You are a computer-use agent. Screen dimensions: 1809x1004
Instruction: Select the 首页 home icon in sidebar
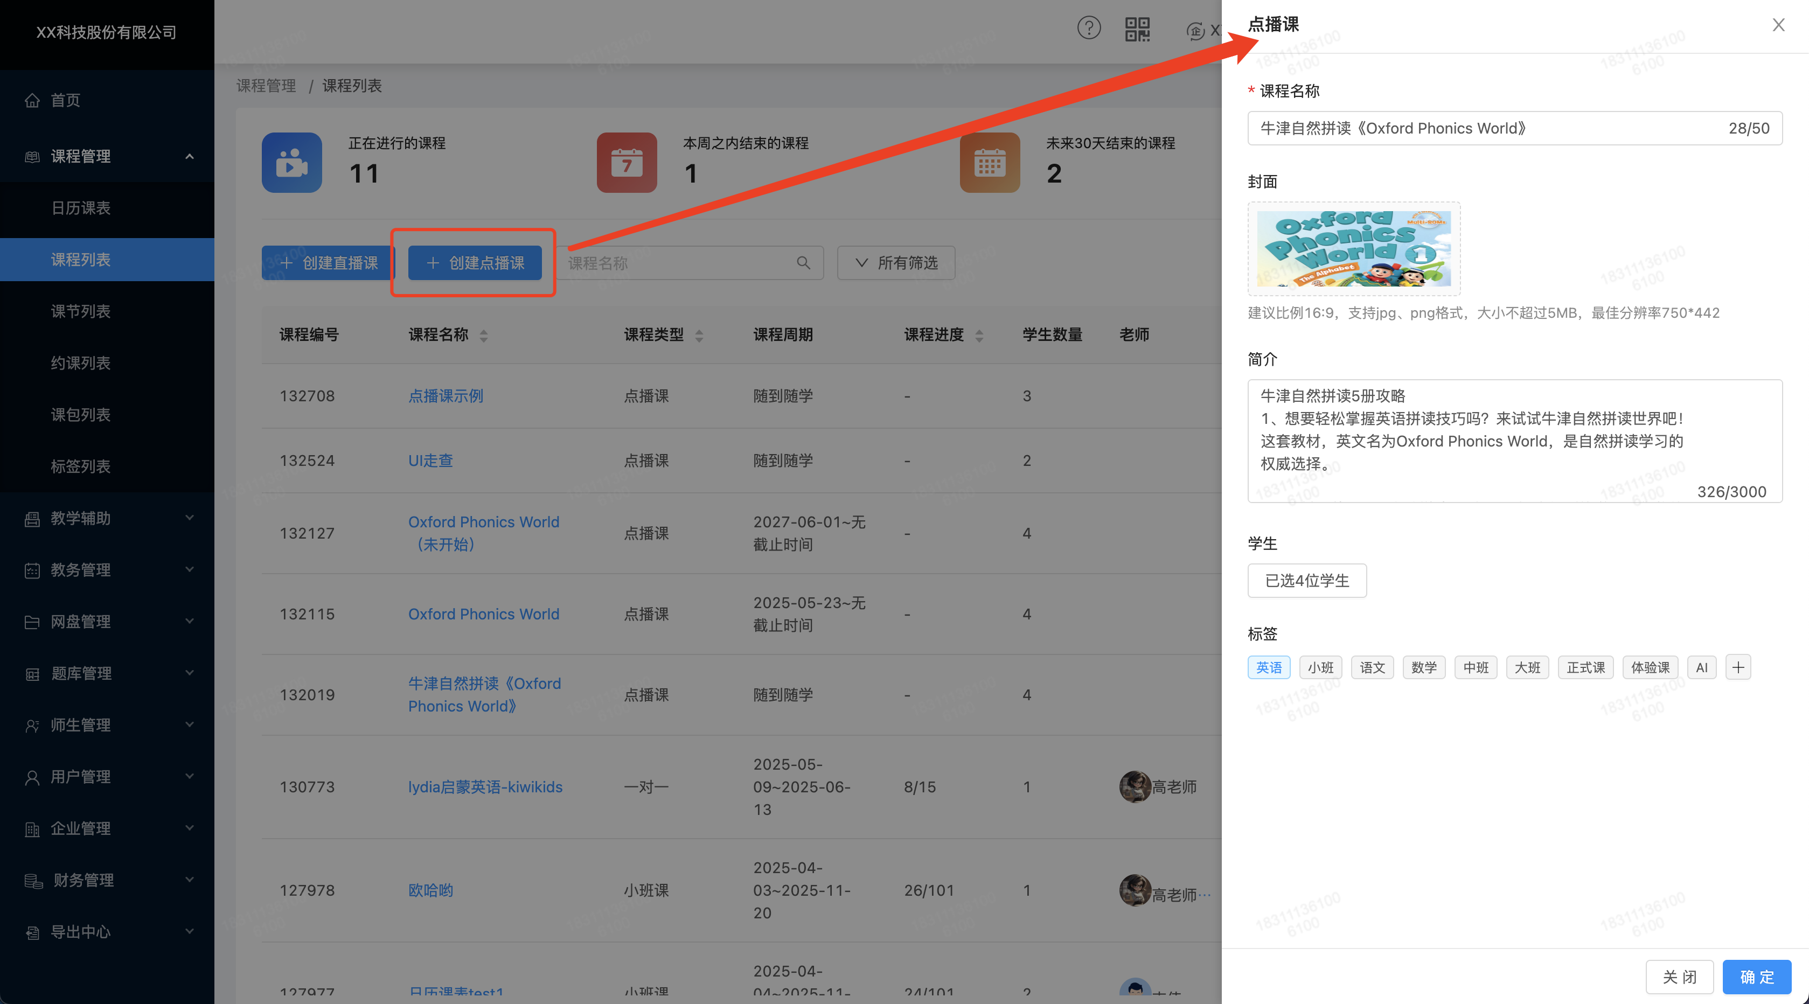coord(32,100)
